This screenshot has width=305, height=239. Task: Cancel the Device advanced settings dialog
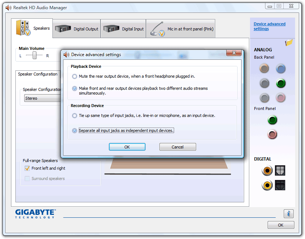pos(177,147)
